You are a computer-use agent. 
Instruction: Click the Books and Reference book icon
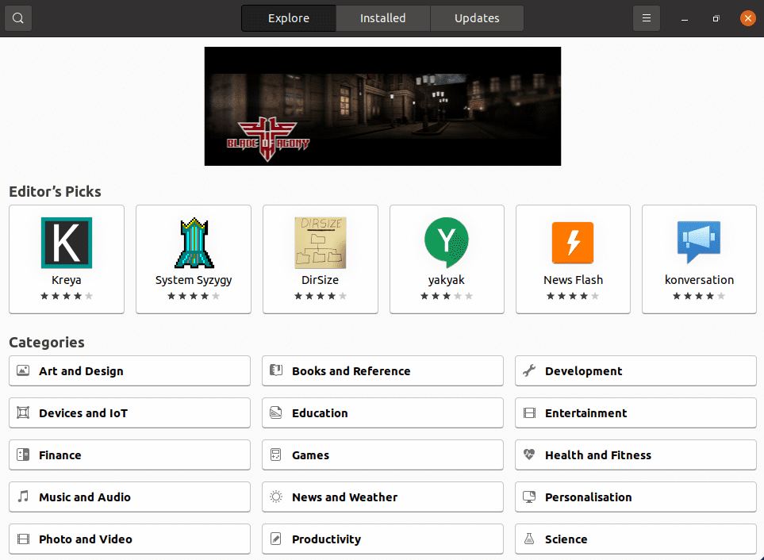point(276,370)
